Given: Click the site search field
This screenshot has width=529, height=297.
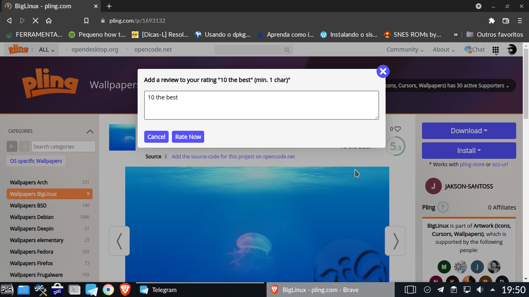Looking at the screenshot, I should pos(253,50).
